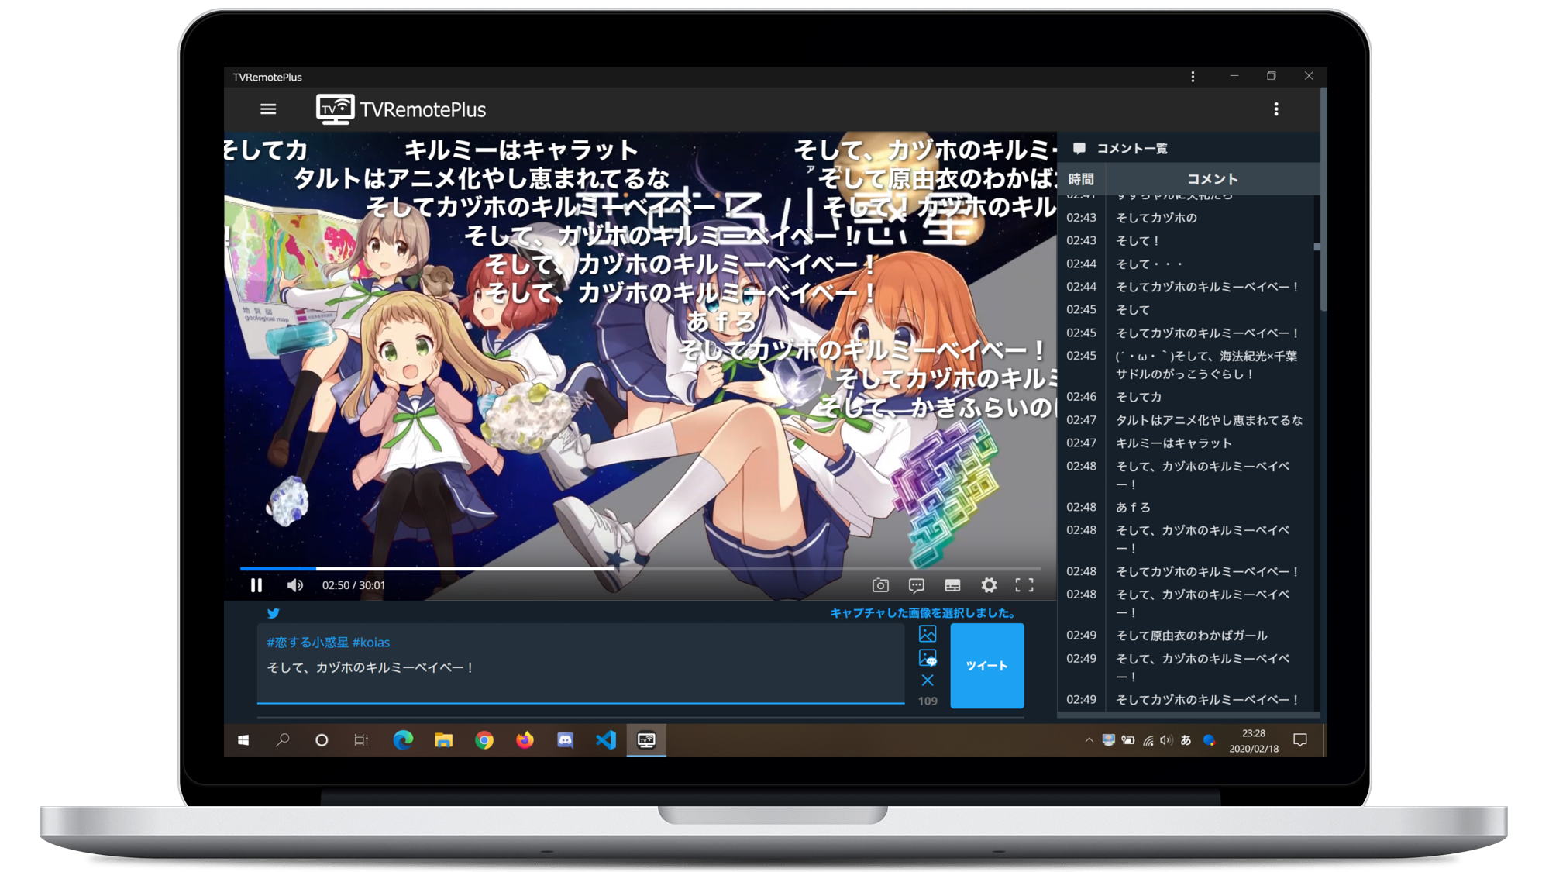Toggle comment overlay display icon
The image size is (1549, 872).
click(x=916, y=585)
